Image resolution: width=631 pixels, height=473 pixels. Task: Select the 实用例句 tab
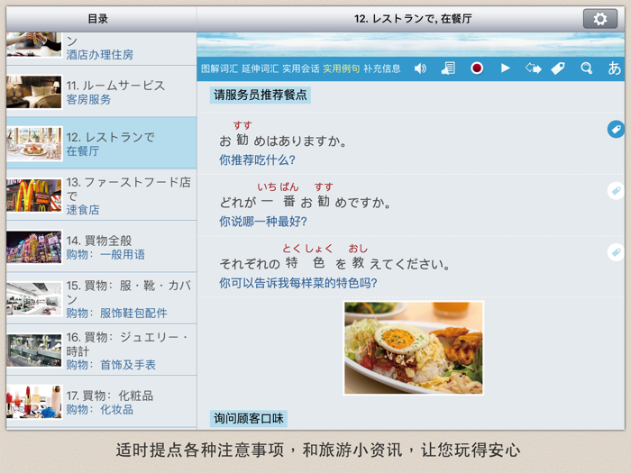pyautogui.click(x=342, y=68)
